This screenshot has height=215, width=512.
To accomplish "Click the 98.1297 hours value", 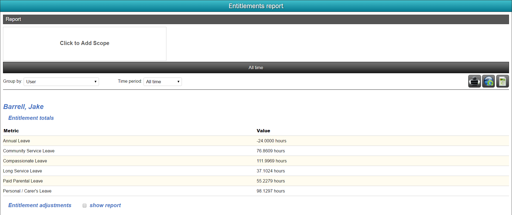I will tap(271, 191).
